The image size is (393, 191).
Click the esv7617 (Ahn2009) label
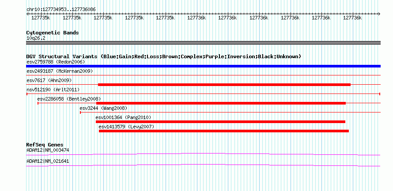(x=49, y=80)
